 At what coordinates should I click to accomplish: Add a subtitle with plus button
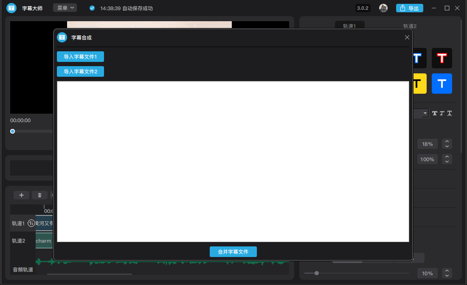[x=22, y=195]
